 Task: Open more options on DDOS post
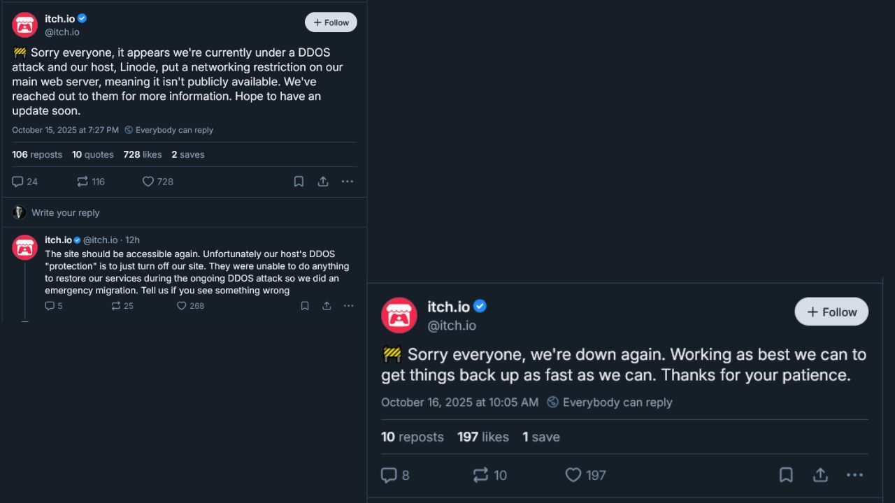(x=348, y=182)
